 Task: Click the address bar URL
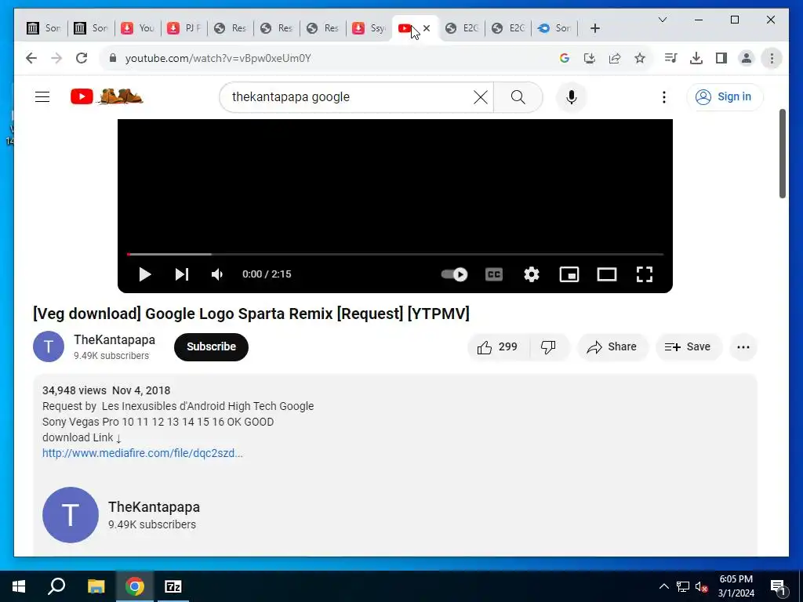click(218, 58)
